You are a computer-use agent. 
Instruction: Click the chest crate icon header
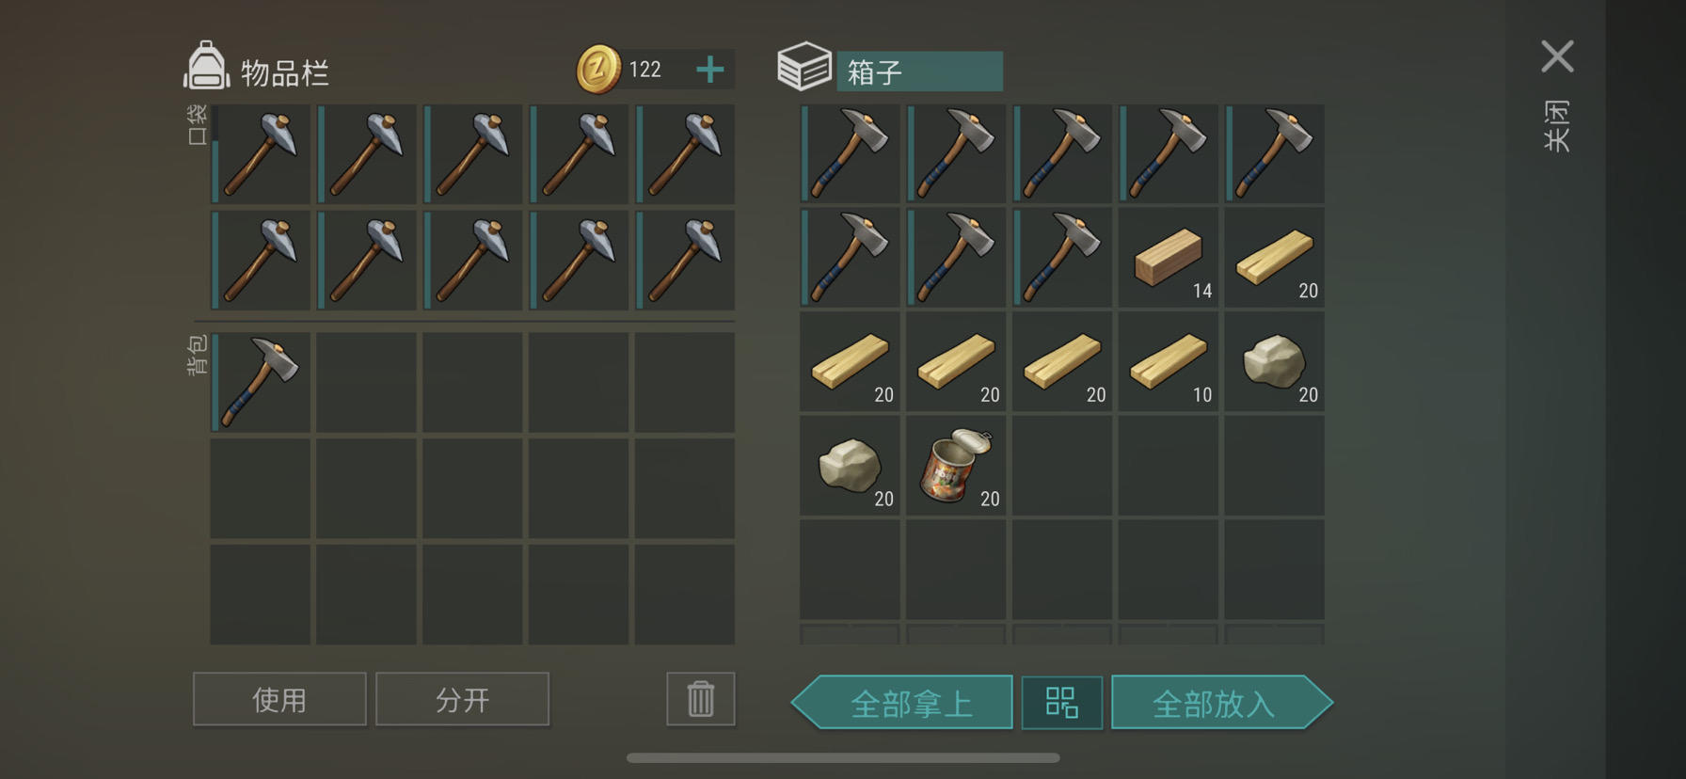[804, 67]
